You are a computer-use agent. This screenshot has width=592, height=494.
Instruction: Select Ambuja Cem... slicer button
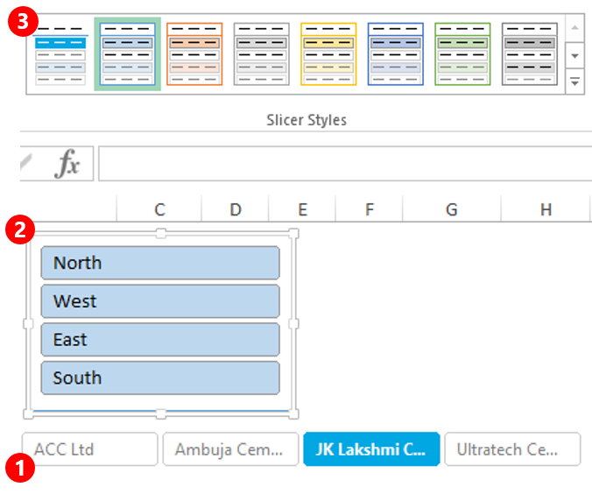tap(230, 449)
